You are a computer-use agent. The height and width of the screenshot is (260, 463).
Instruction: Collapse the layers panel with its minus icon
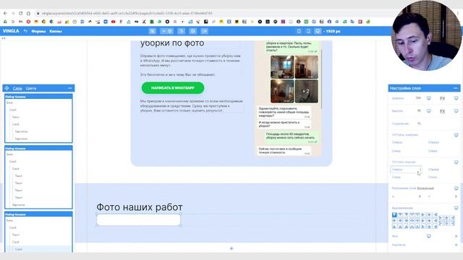click(70, 88)
